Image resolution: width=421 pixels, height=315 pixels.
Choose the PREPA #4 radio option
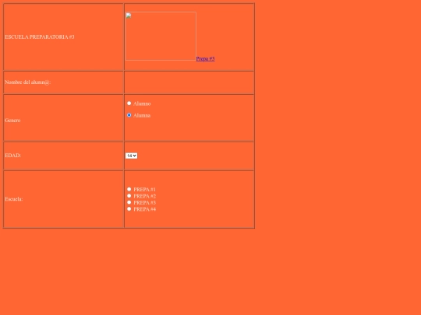pyautogui.click(x=129, y=209)
